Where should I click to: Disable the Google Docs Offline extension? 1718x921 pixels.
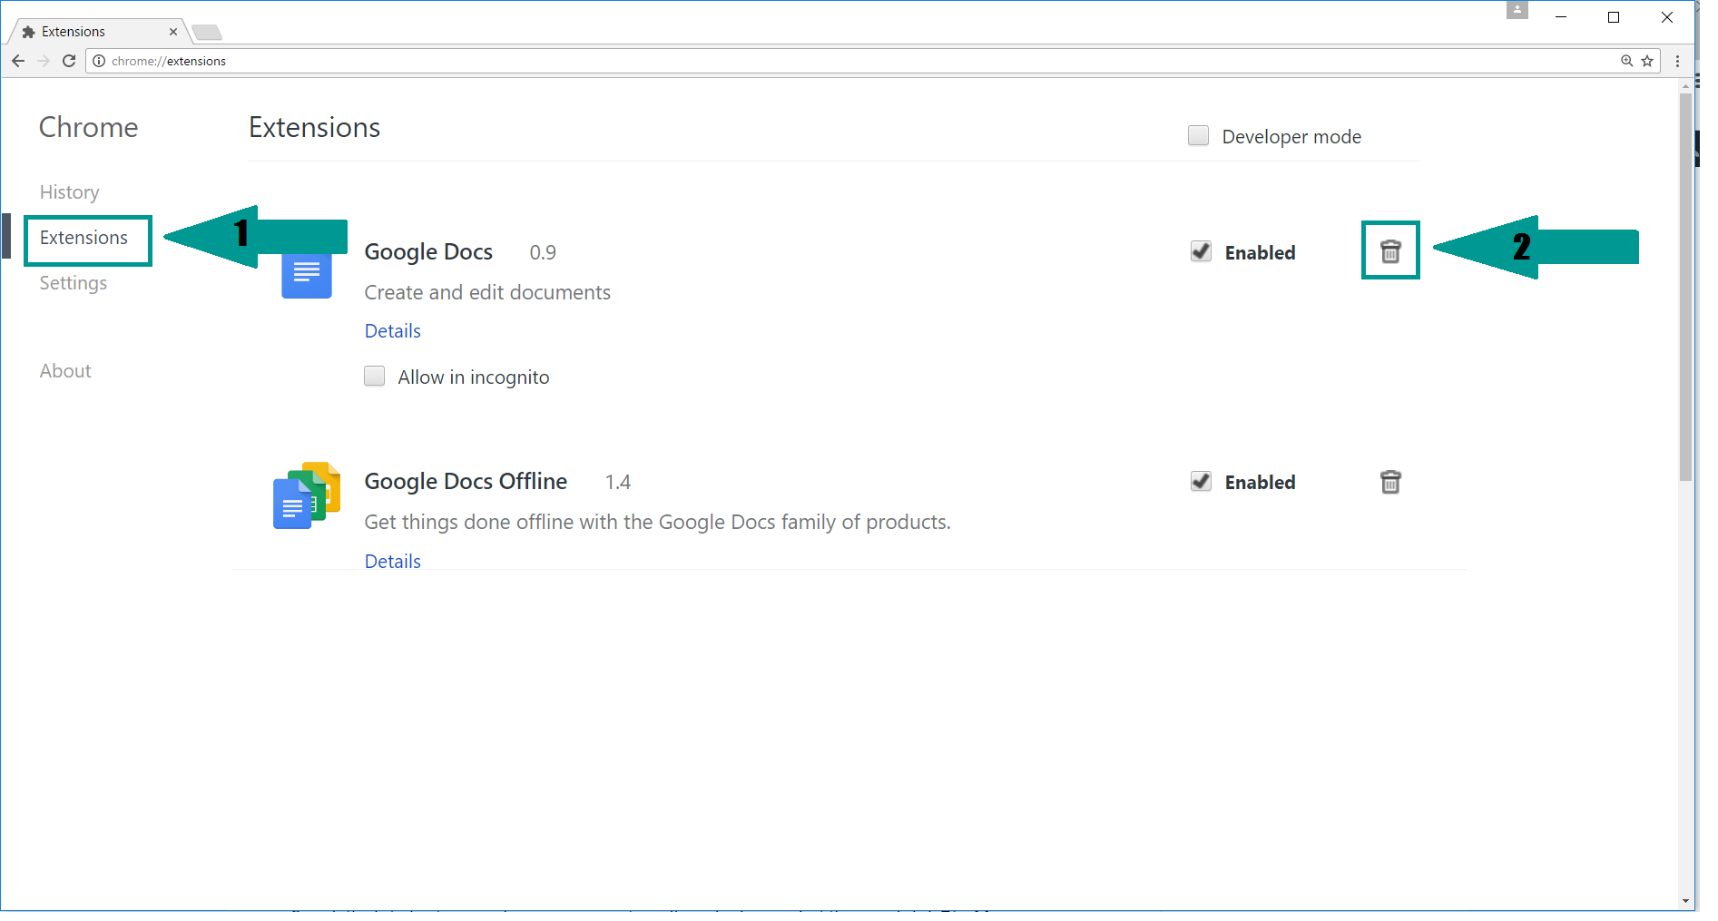[1201, 482]
